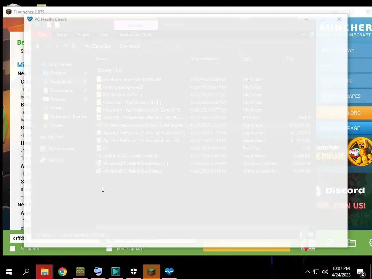Select the dolphin-master folder row
The image size is (372, 279).
pos(203,80)
